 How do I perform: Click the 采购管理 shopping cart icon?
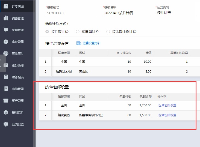point(6,30)
